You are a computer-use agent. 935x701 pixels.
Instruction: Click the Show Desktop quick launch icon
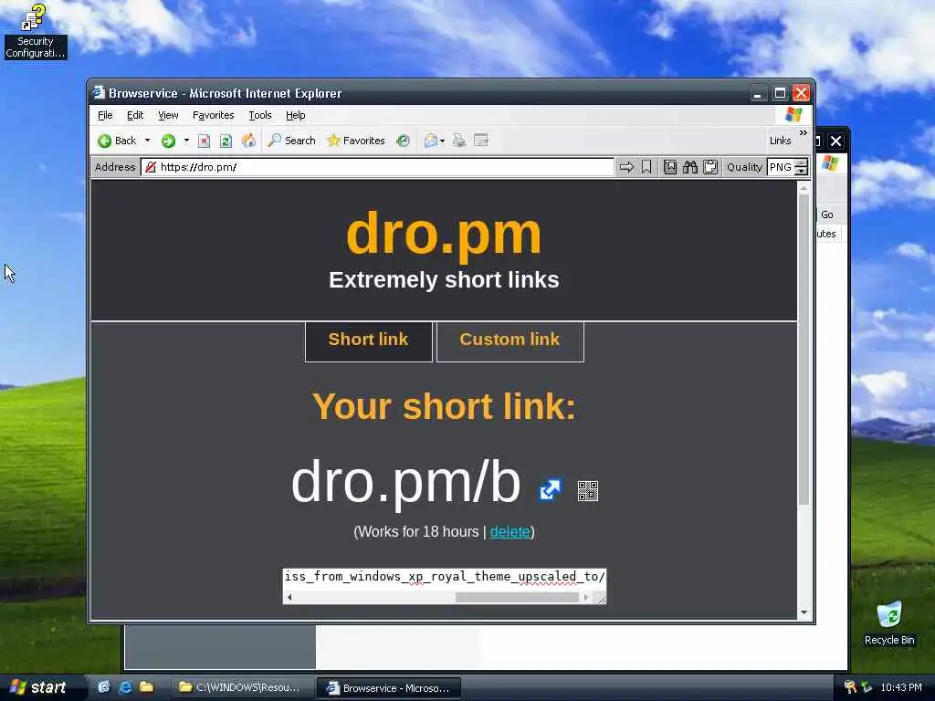[104, 687]
